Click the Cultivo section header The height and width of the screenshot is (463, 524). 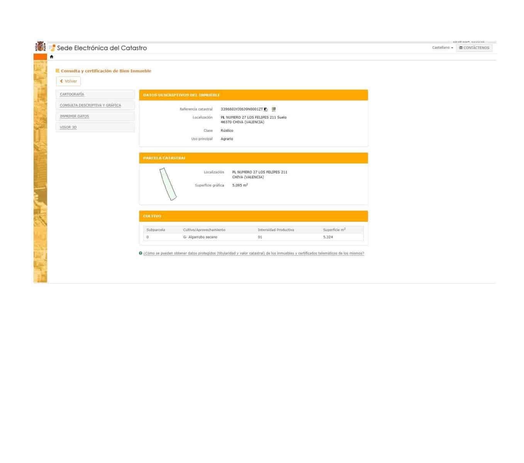coord(152,216)
